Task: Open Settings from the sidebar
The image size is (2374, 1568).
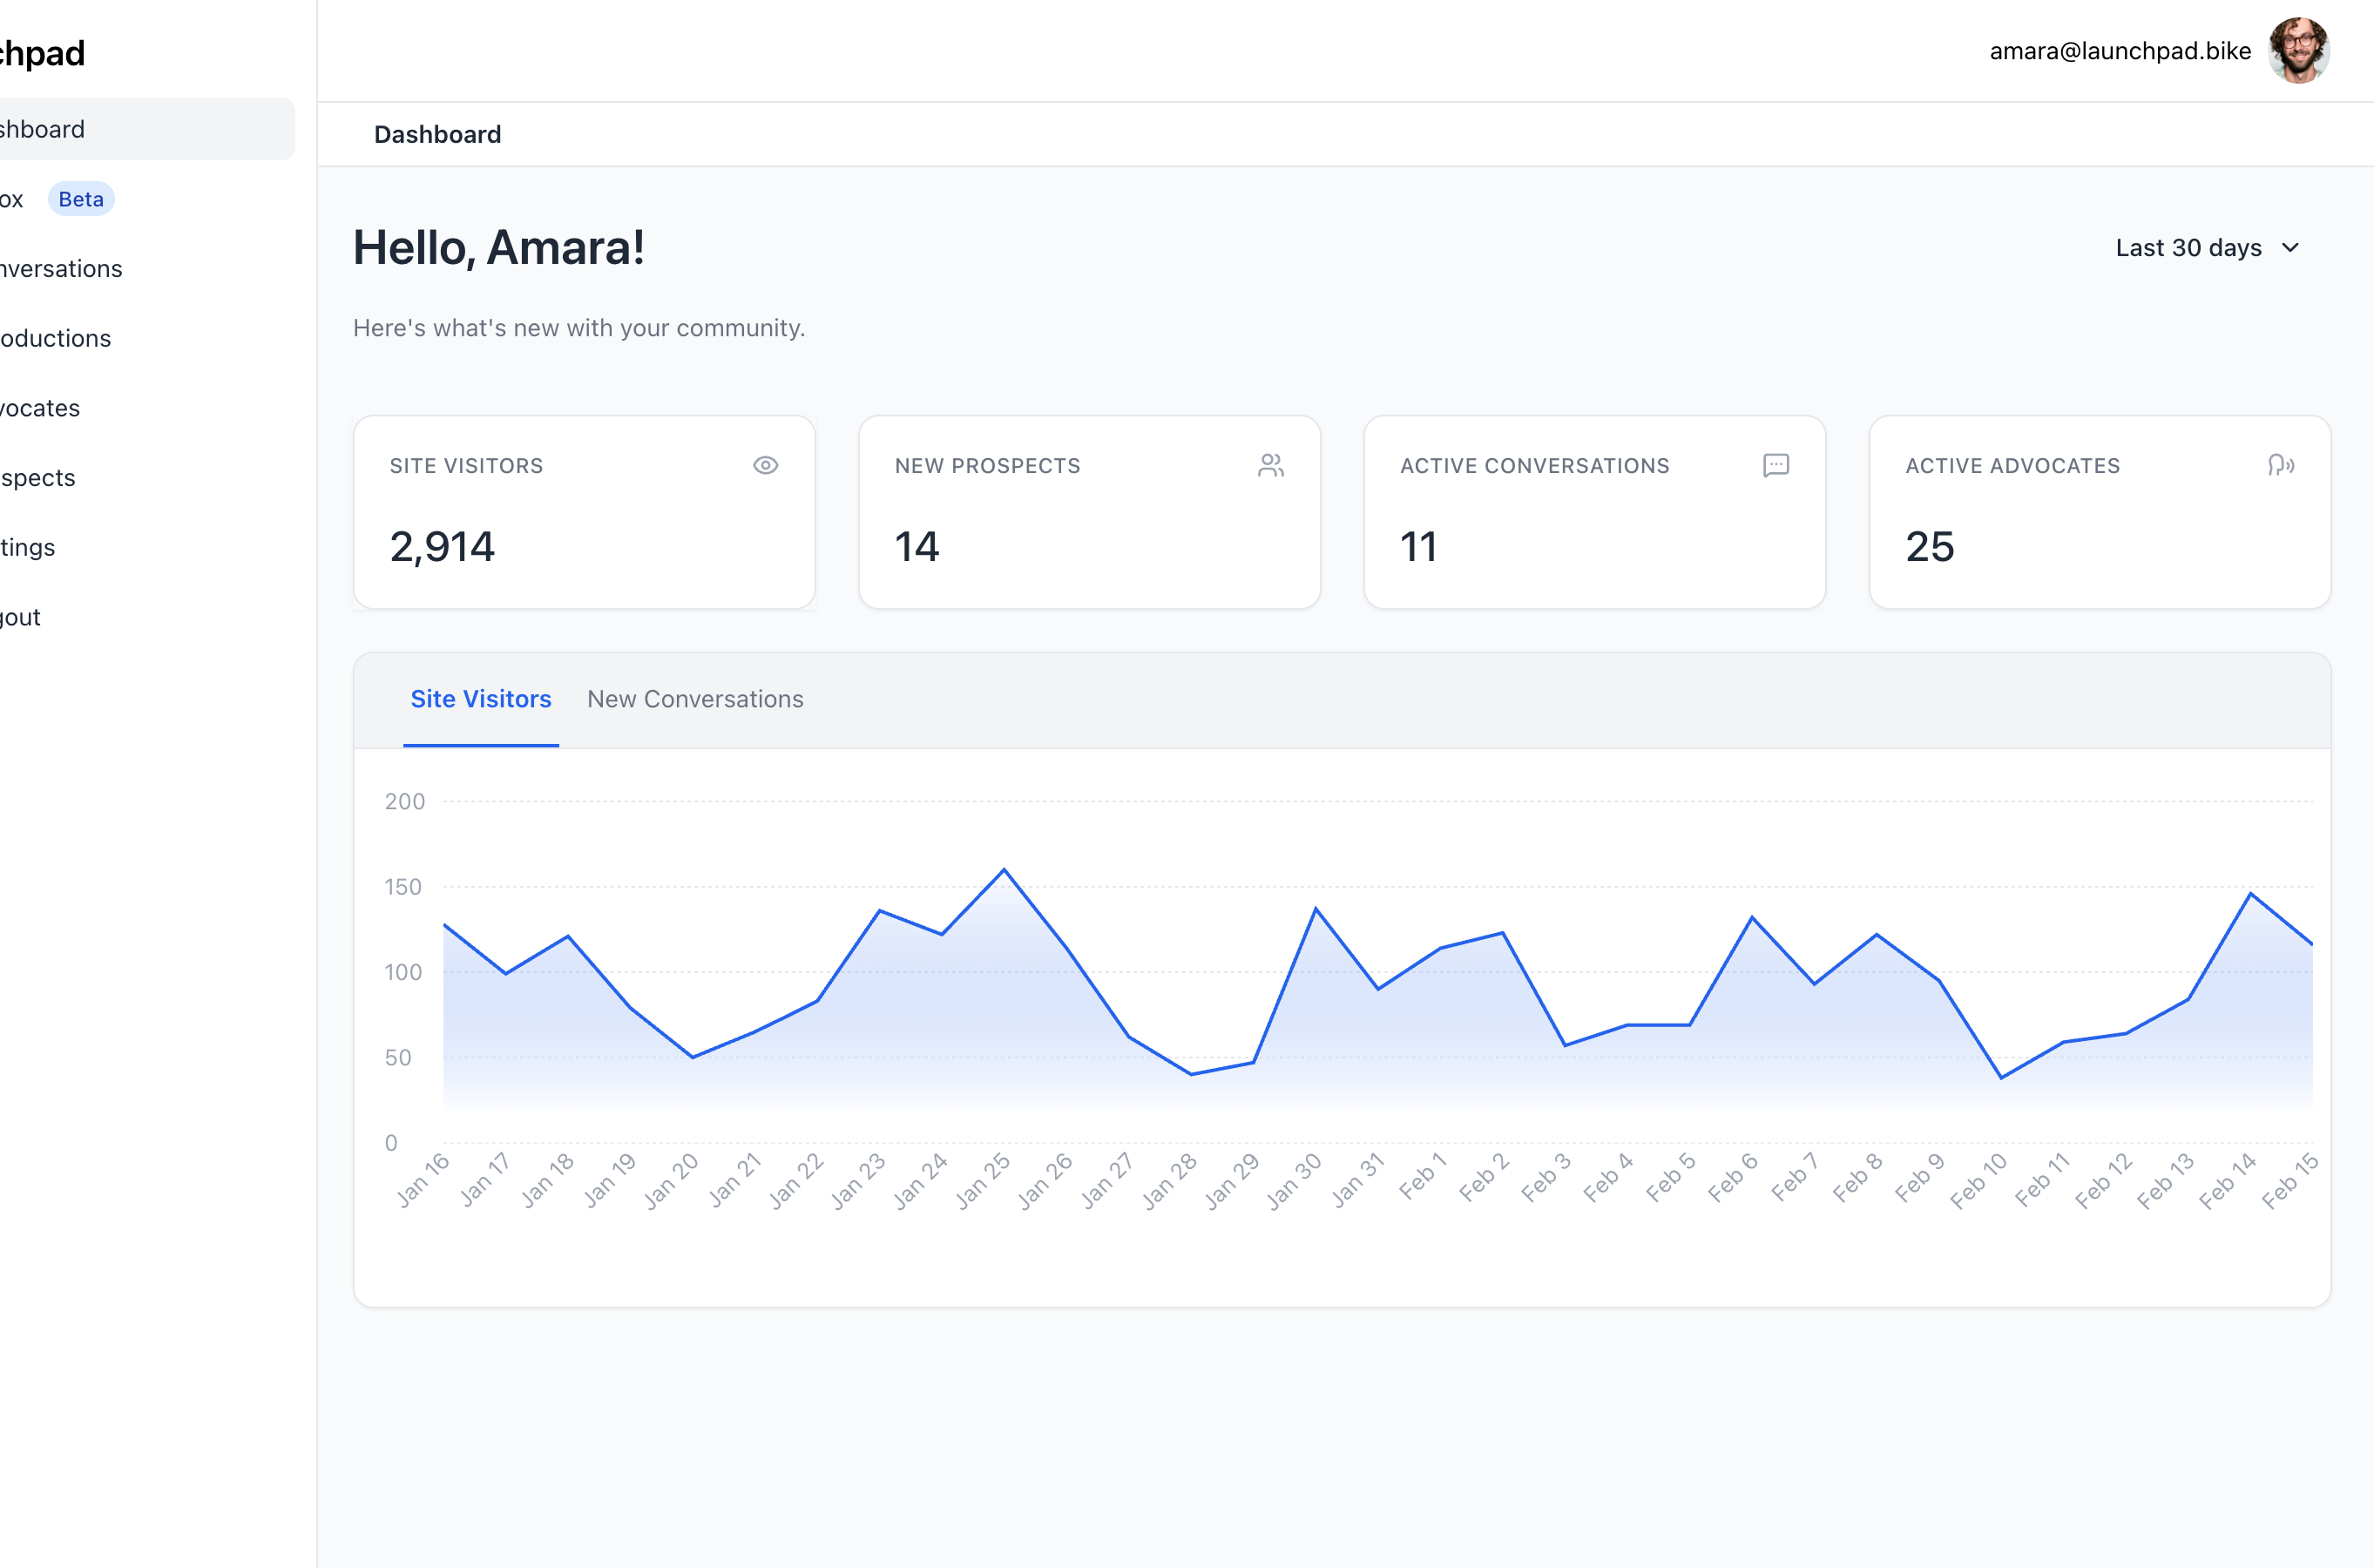Action: [27, 547]
